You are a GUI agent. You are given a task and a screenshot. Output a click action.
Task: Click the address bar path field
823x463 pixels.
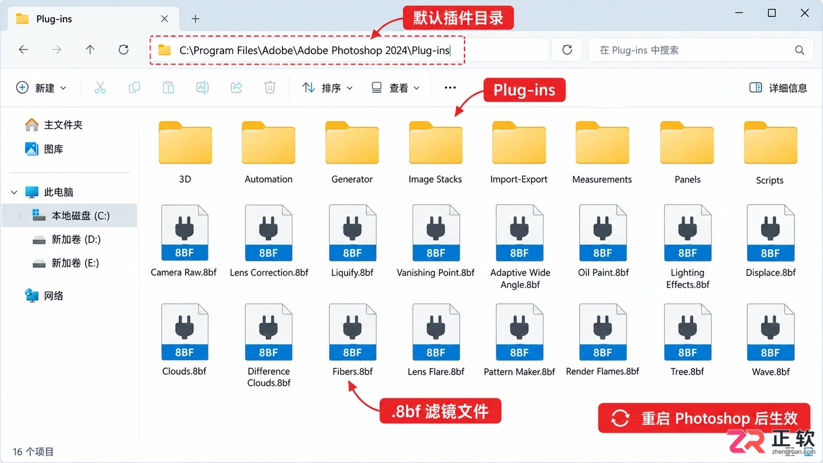click(349, 50)
